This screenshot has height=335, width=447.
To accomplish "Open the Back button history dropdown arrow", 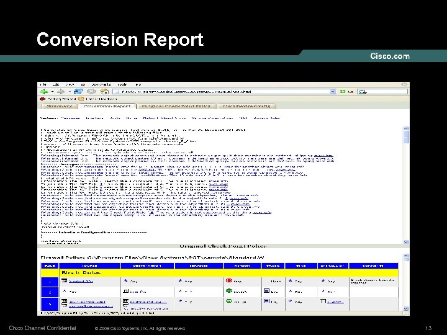I will tap(52, 92).
